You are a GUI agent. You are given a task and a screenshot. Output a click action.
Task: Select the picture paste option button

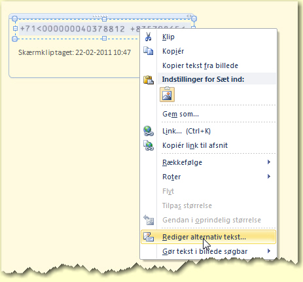coord(167,94)
